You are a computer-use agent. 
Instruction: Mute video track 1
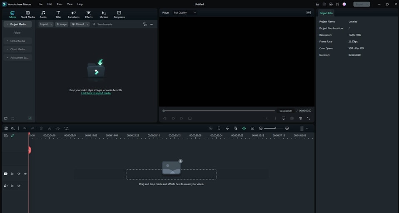point(19,173)
